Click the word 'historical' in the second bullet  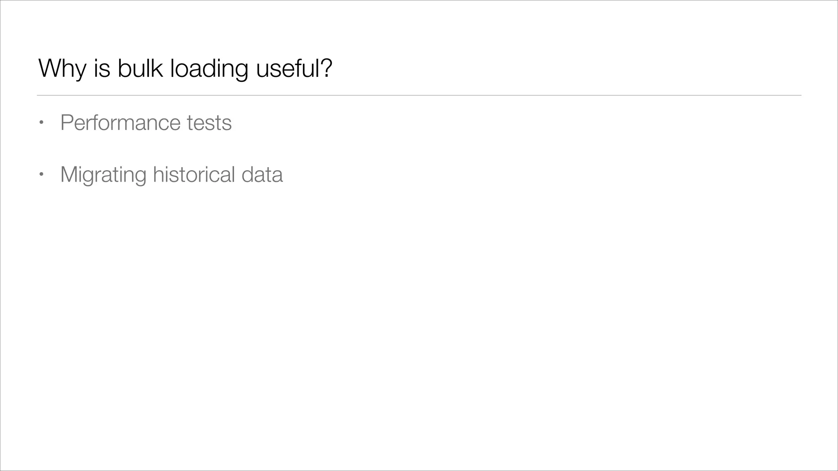(x=194, y=175)
